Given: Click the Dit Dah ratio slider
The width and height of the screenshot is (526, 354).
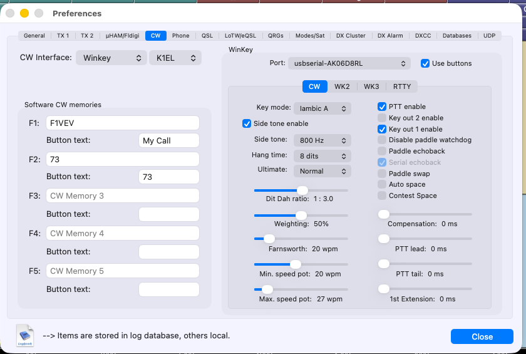Looking at the screenshot, I should (301, 190).
